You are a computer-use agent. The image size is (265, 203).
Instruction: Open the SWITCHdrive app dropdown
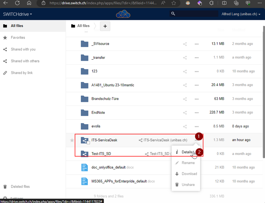point(17,14)
